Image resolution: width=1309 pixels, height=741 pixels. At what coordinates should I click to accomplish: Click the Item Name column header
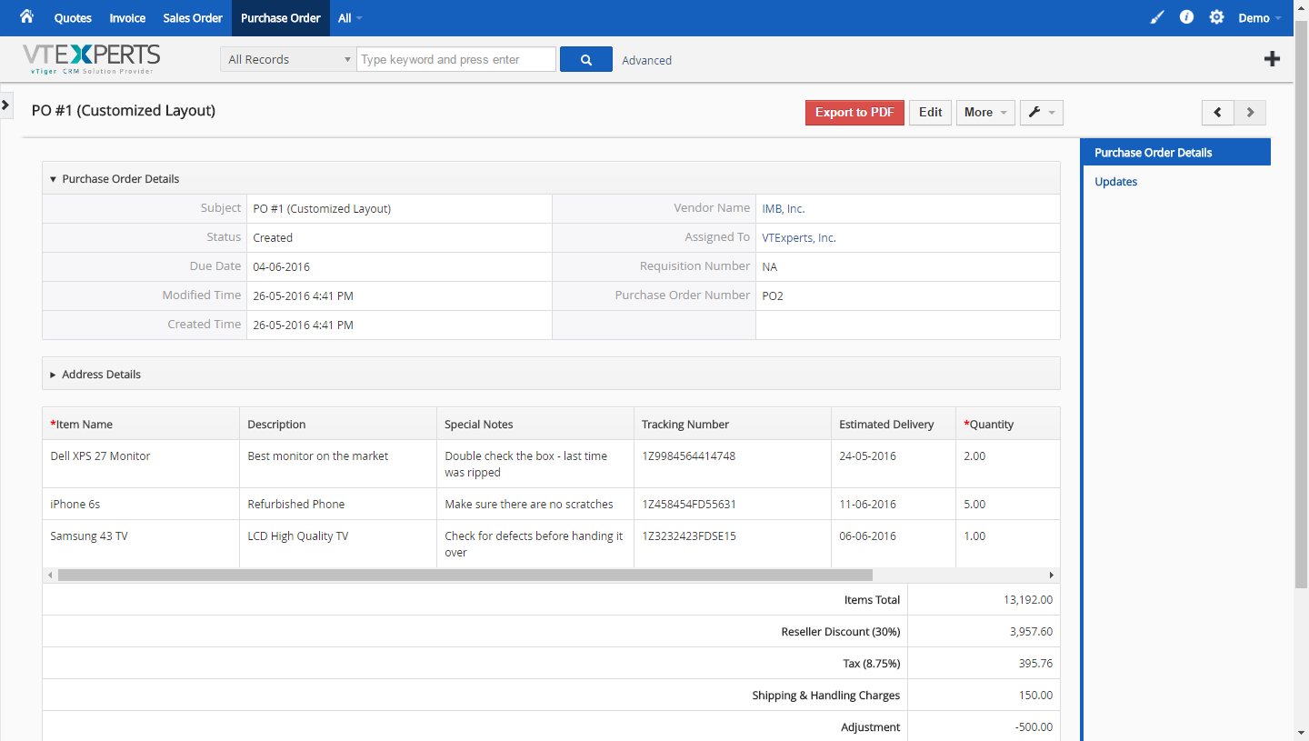(141, 425)
